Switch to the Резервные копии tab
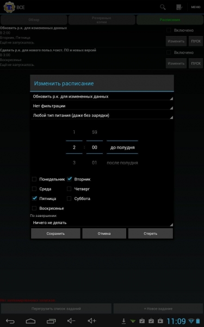The width and height of the screenshot is (204, 327). [102, 20]
